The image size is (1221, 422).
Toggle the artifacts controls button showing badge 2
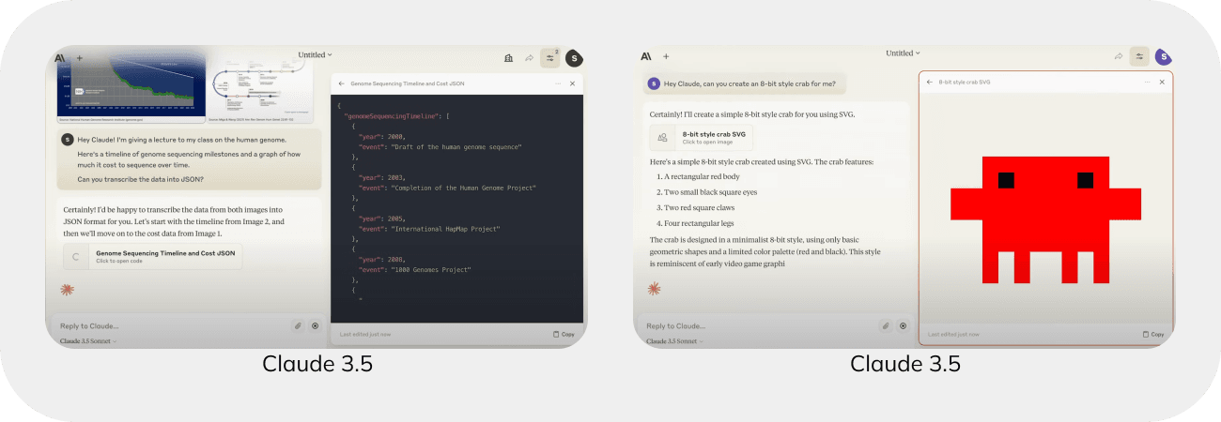point(550,57)
